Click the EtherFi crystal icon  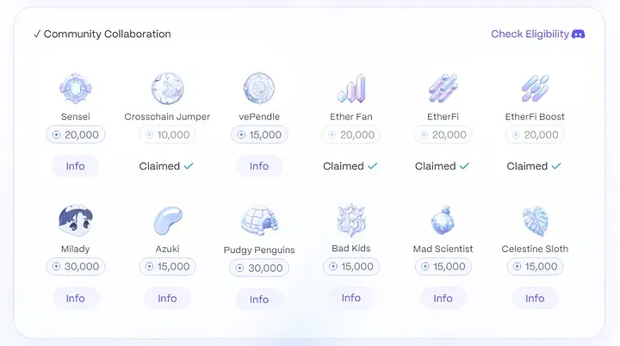(x=443, y=88)
